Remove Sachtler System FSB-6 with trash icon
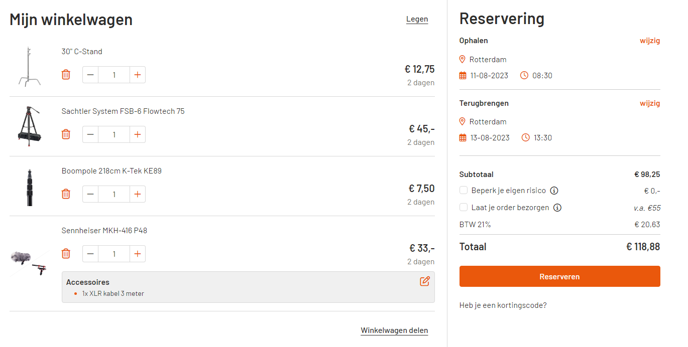The height and width of the screenshot is (347, 688). tap(66, 134)
